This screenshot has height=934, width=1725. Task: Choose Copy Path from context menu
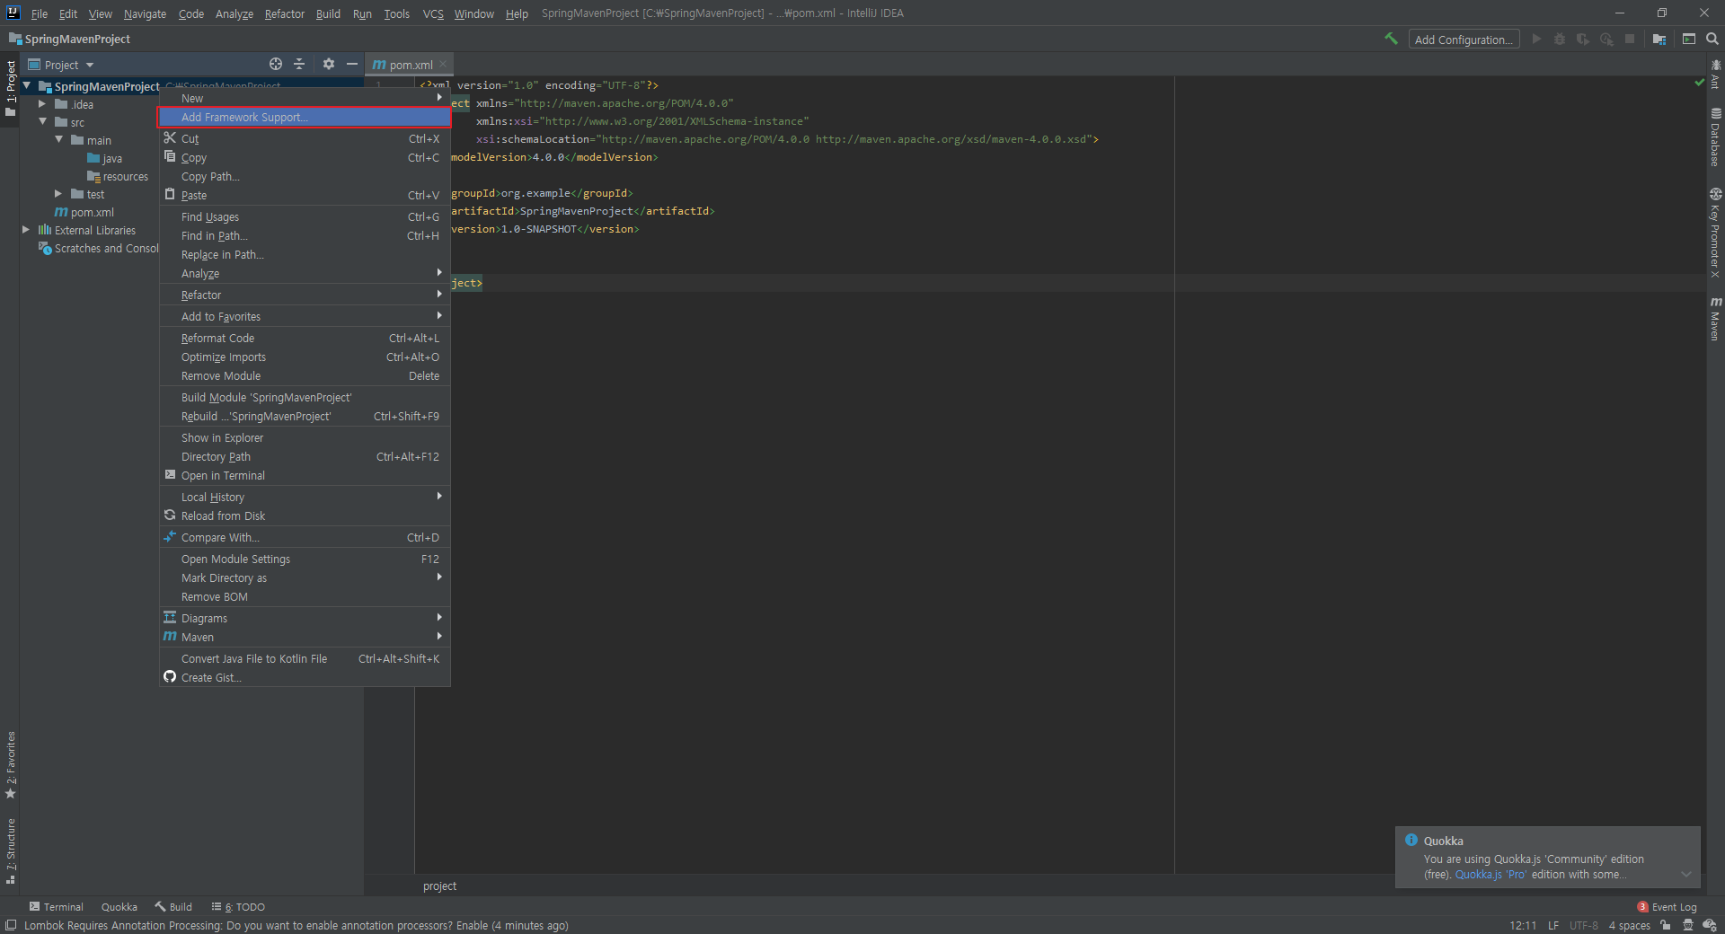click(x=305, y=177)
